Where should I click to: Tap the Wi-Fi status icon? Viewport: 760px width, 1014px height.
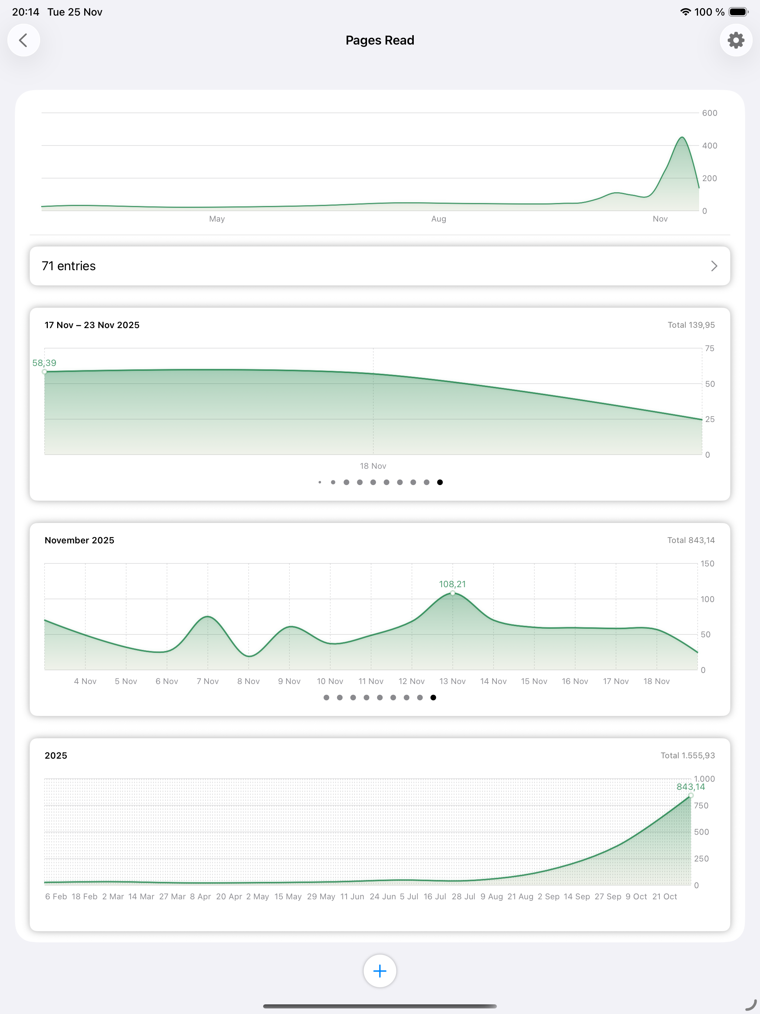click(685, 12)
